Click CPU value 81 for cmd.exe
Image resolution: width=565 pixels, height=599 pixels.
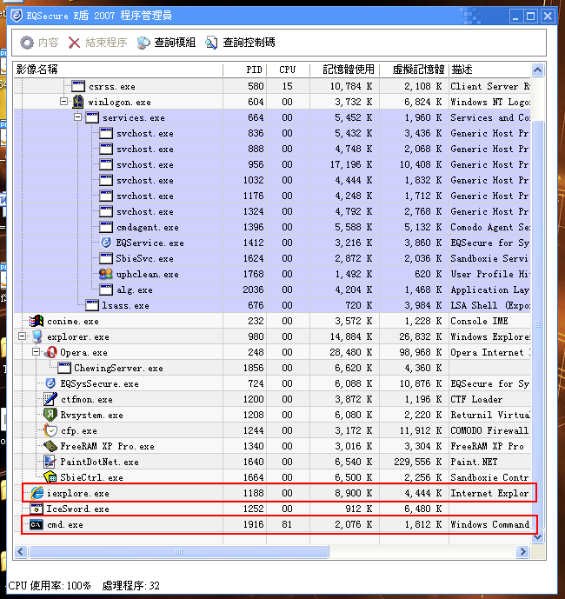(287, 524)
